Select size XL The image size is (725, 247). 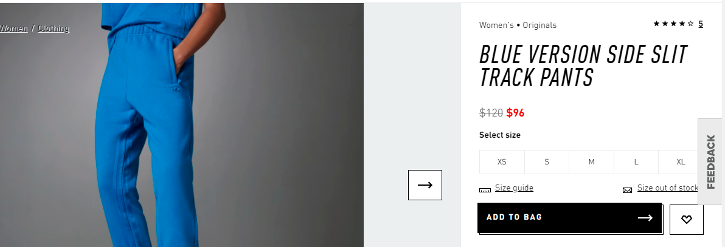[x=680, y=162]
